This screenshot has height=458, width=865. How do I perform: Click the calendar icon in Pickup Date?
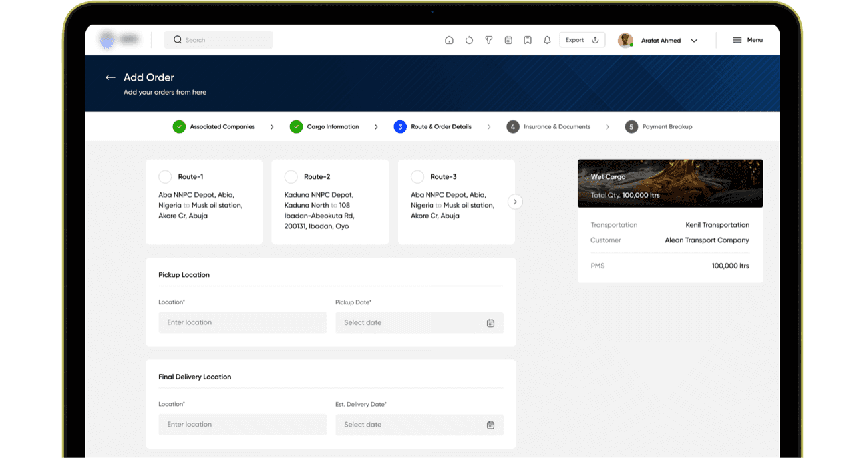point(490,323)
